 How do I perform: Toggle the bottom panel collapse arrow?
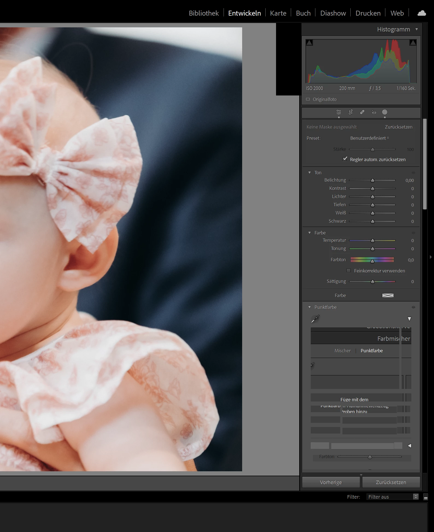(361, 475)
